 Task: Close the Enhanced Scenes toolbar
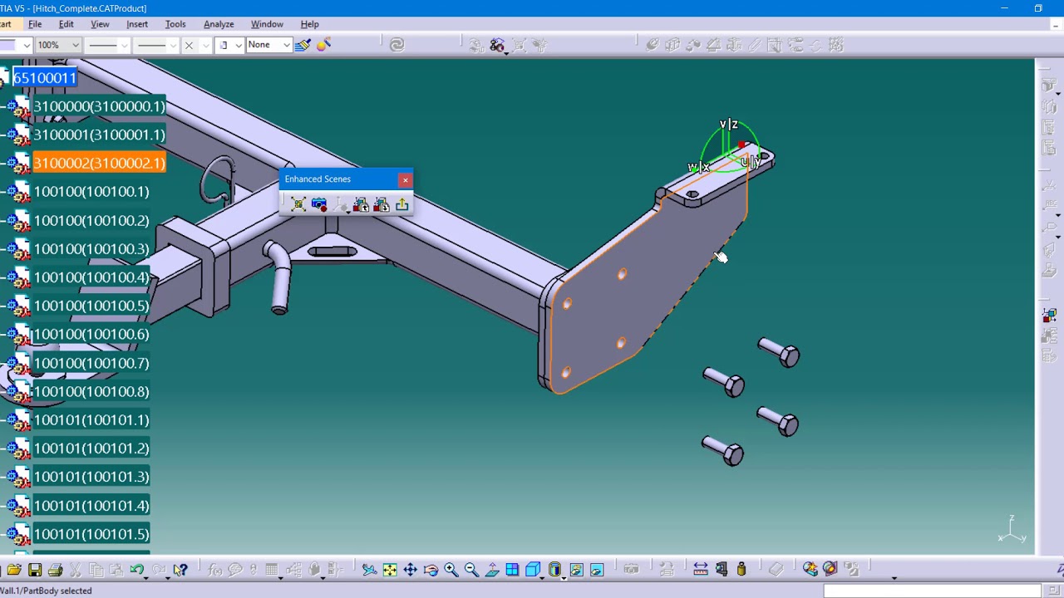click(406, 179)
